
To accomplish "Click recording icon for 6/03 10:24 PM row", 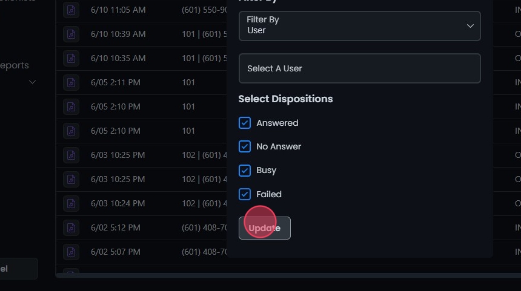I will pos(71,203).
